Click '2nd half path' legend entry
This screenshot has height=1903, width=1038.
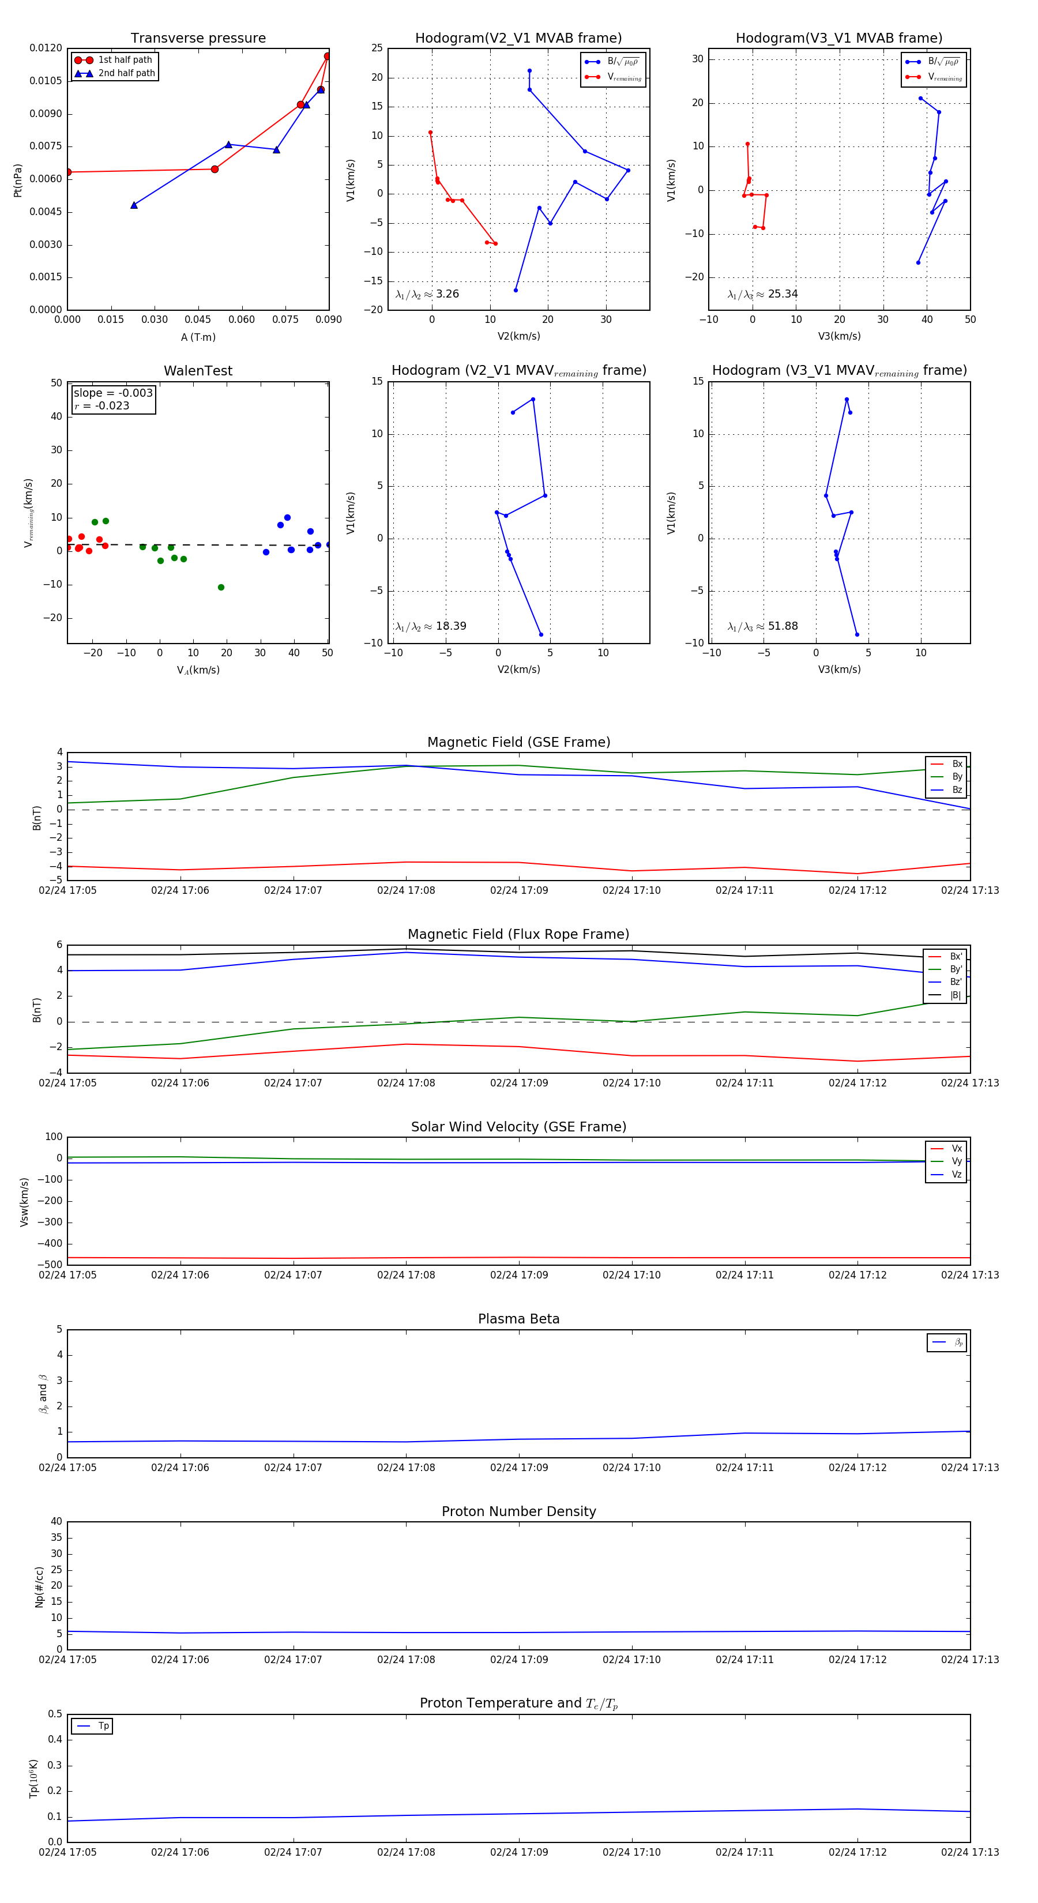pos(115,73)
